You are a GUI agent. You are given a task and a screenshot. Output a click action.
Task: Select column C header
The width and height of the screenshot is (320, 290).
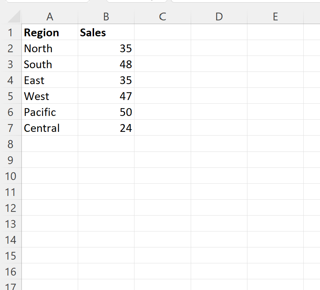(162, 16)
